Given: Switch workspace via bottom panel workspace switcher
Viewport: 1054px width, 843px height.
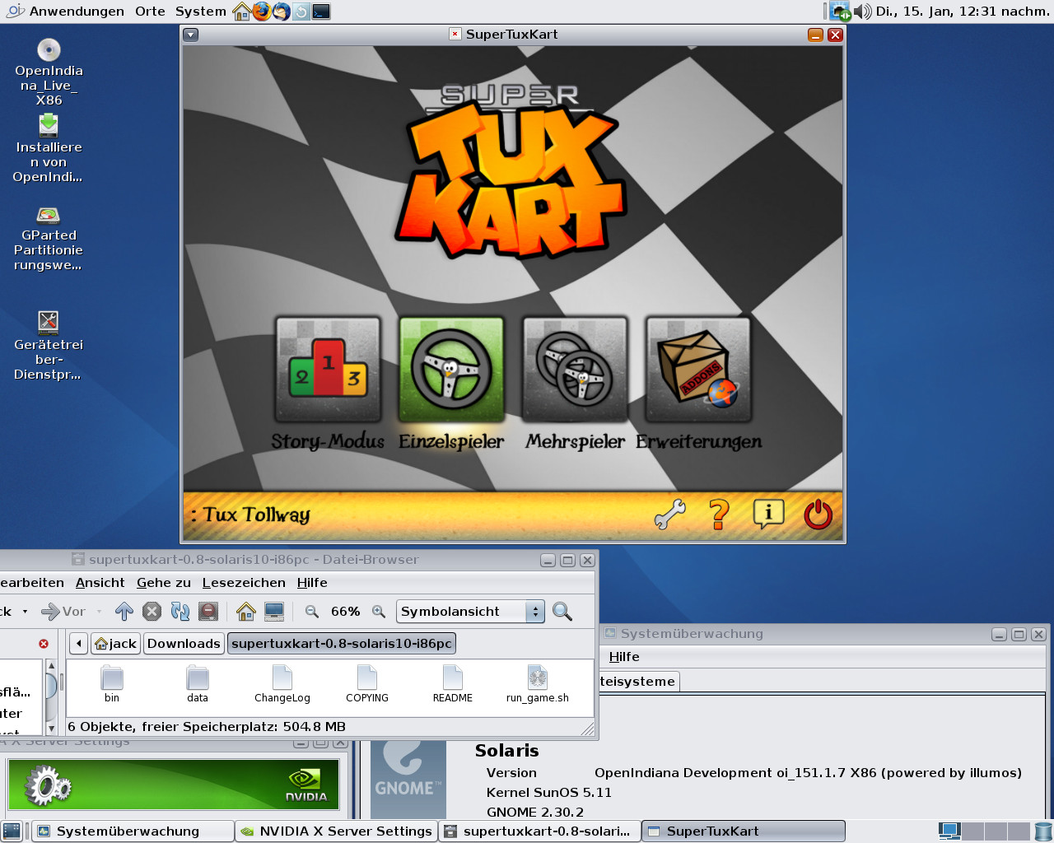Looking at the screenshot, I should point(984,831).
